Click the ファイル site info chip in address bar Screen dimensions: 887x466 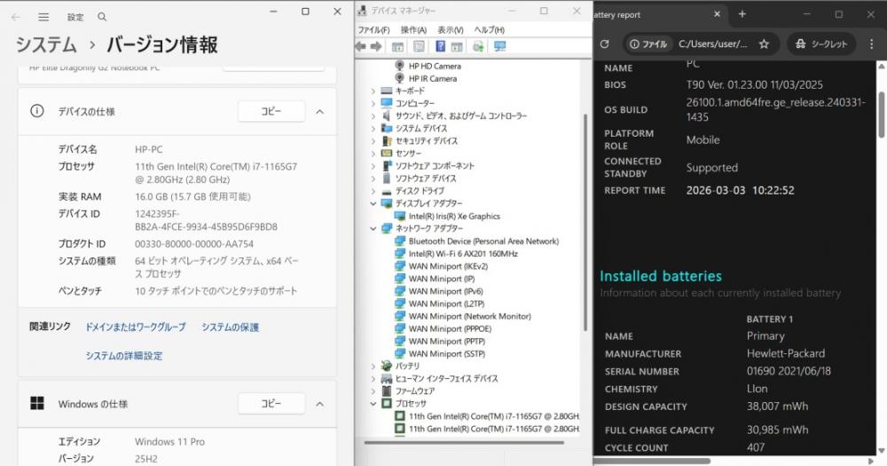pyautogui.click(x=648, y=43)
